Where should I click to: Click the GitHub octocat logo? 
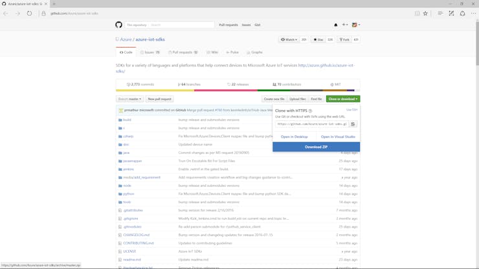[x=119, y=25]
